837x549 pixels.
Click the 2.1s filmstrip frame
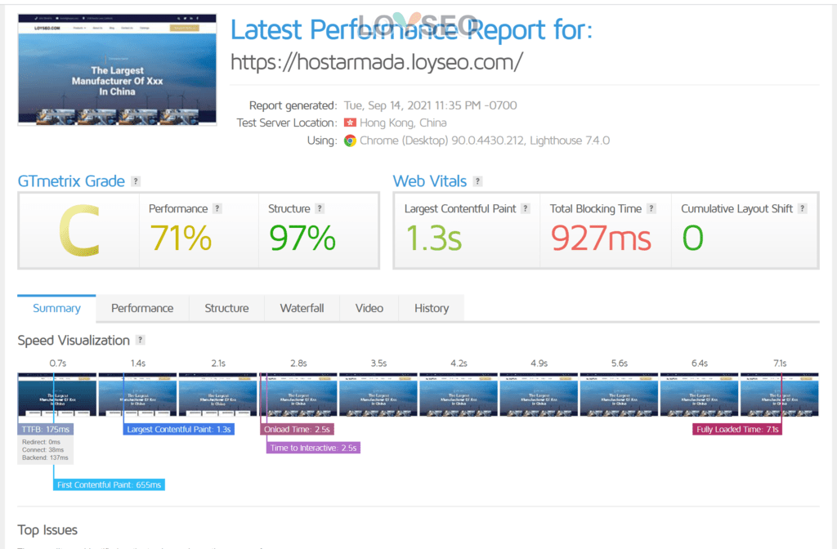tap(217, 395)
